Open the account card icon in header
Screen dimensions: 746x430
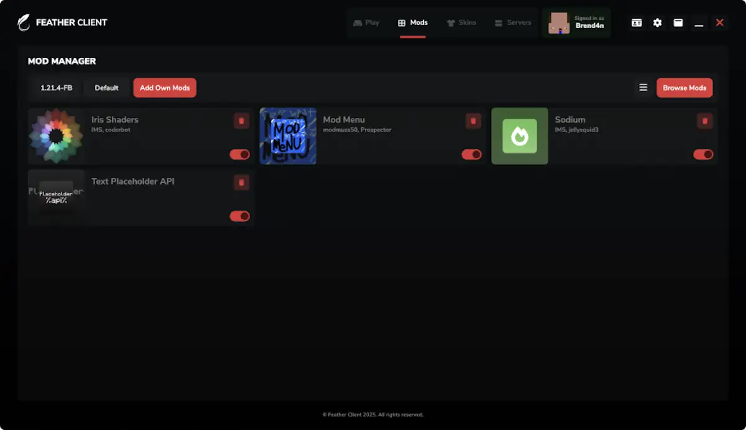coord(637,23)
